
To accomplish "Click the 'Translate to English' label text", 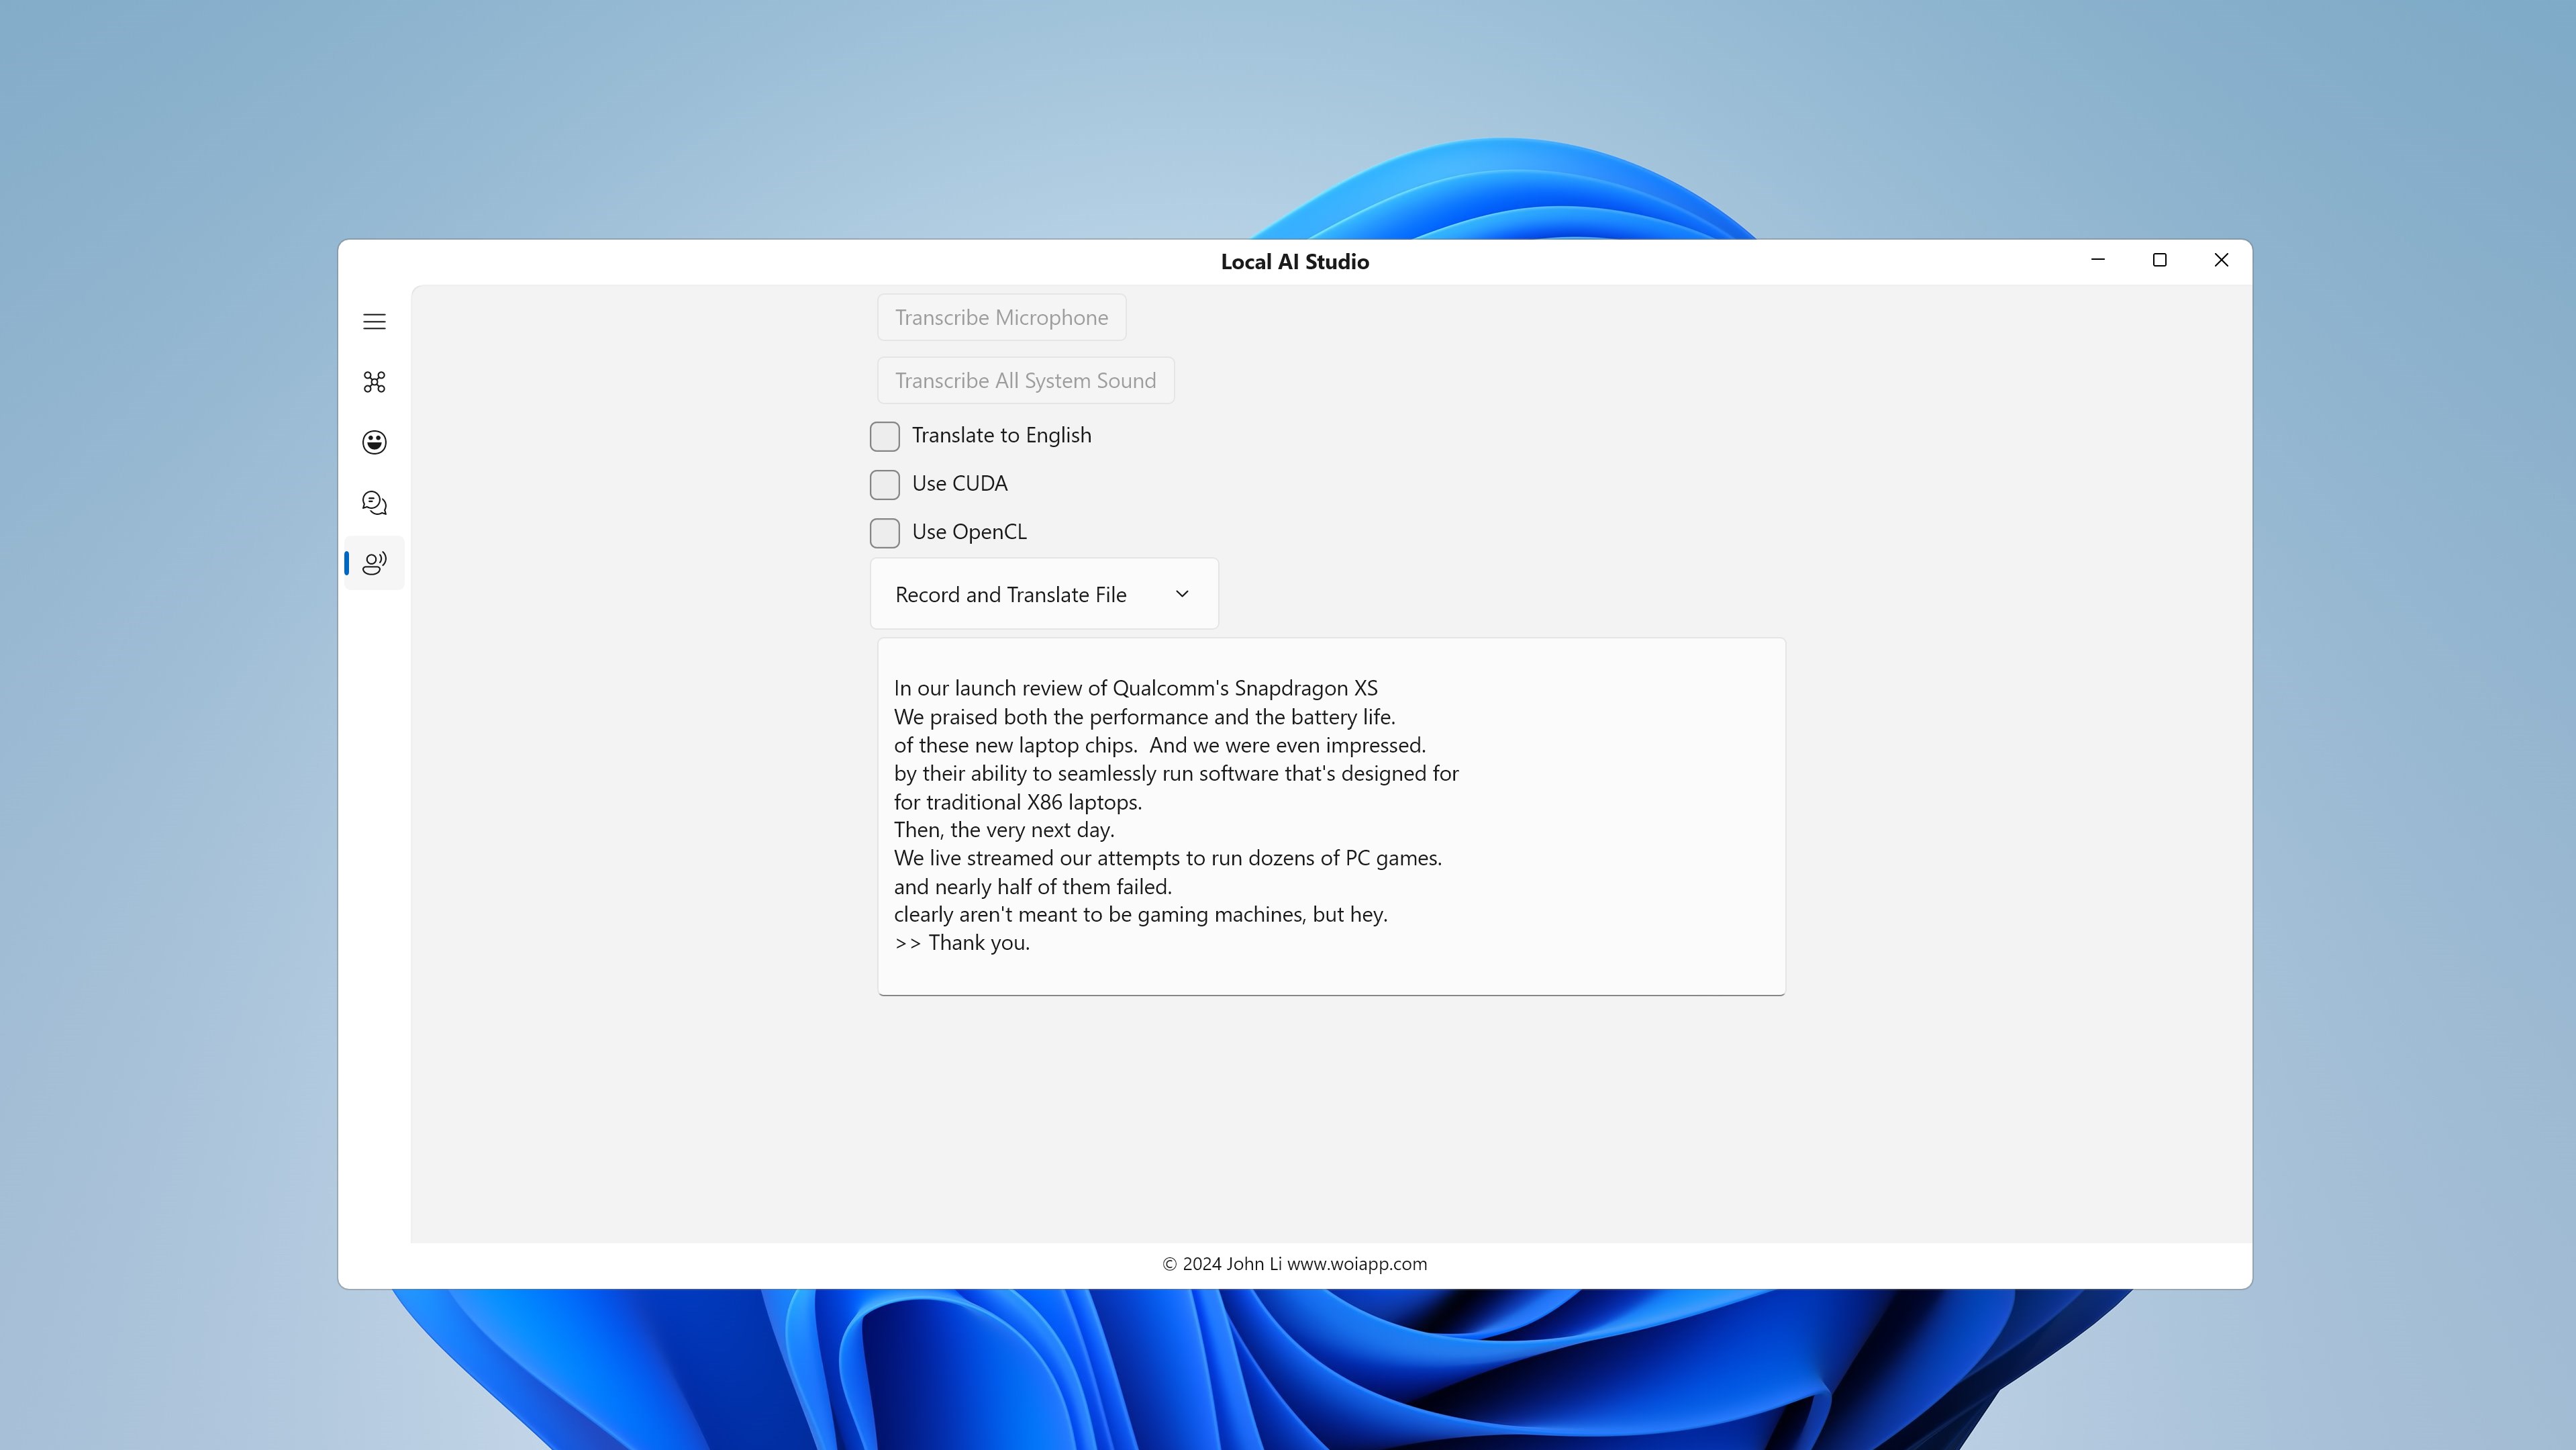I will tap(1001, 435).
